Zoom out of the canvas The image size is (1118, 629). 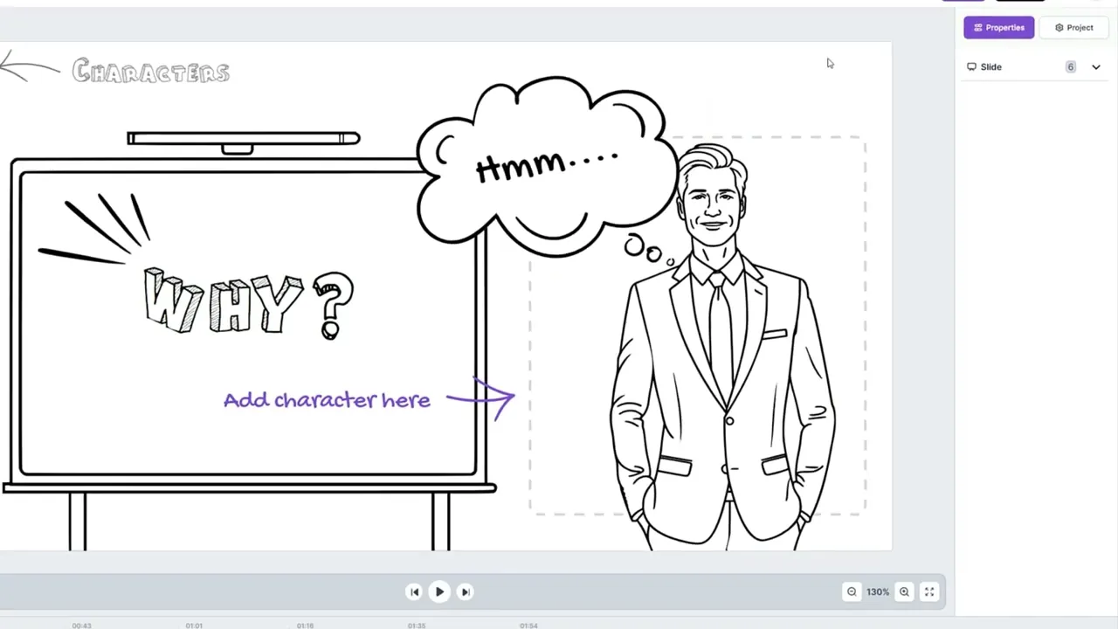click(852, 591)
